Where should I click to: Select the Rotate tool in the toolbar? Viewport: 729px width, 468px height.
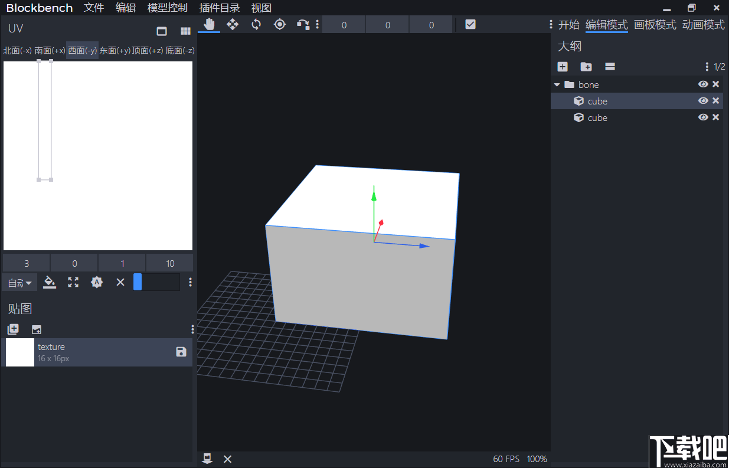coord(256,24)
